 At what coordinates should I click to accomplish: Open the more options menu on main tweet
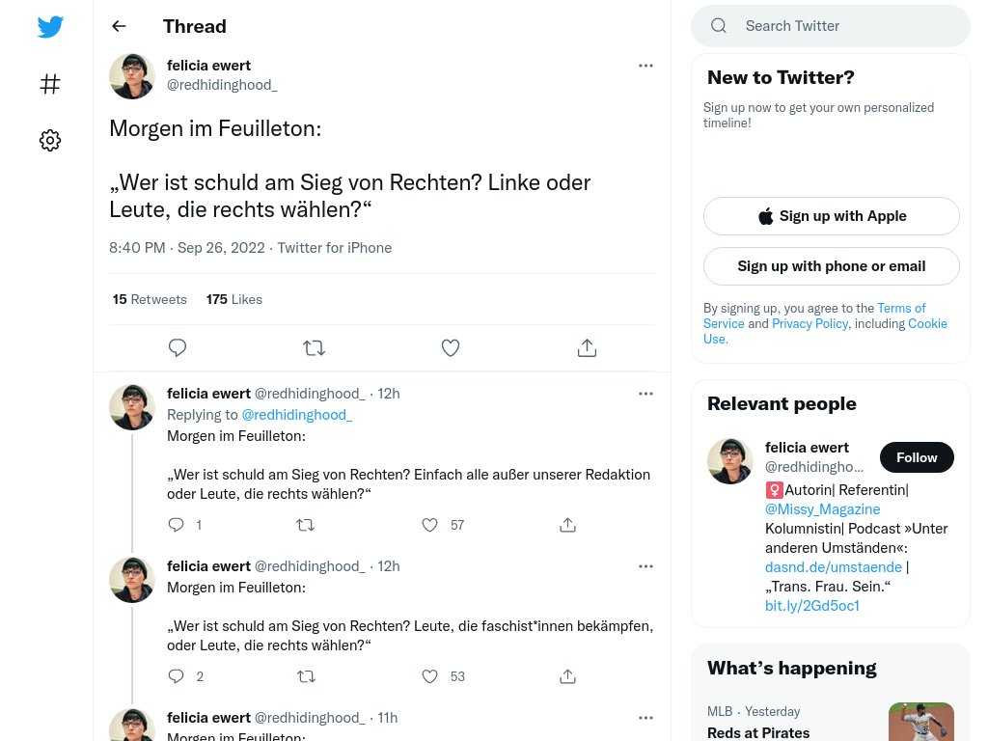[645, 66]
